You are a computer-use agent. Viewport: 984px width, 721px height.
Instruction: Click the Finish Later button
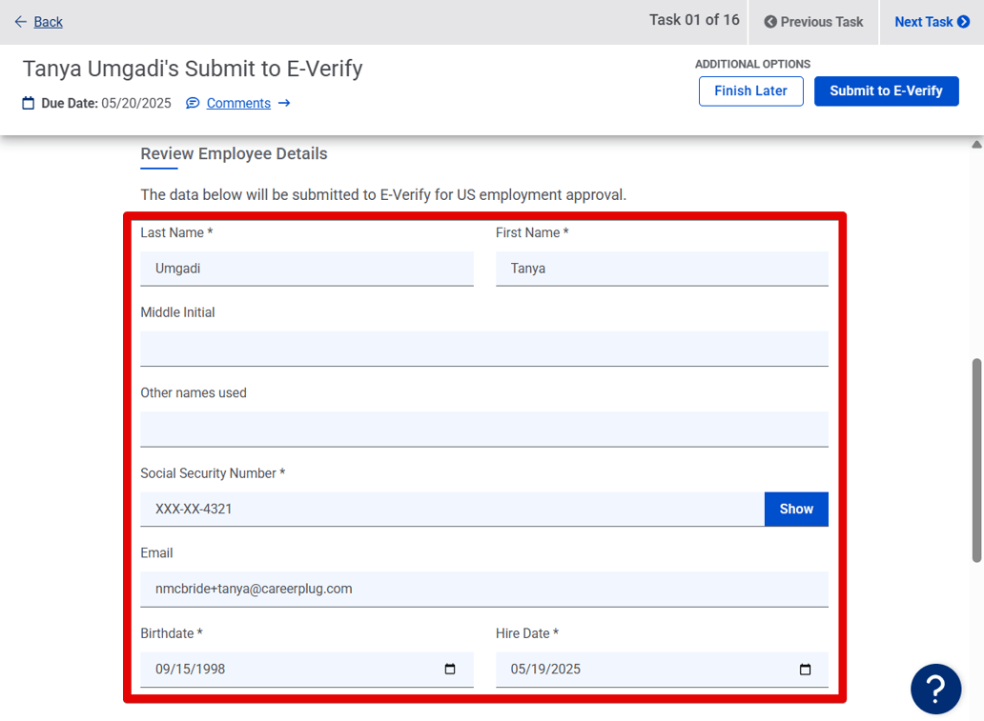[x=750, y=90]
